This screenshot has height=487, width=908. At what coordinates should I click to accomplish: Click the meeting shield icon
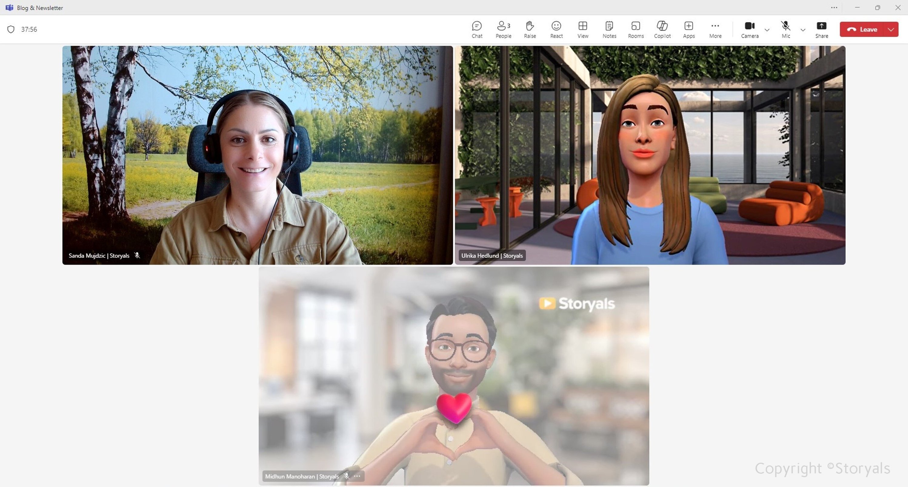[11, 29]
